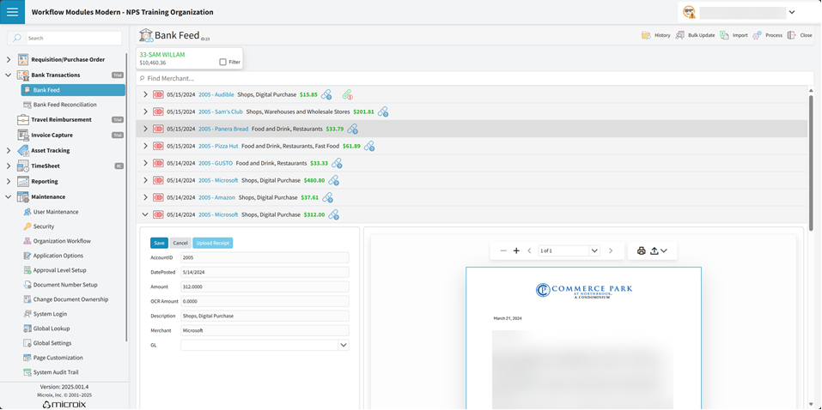This screenshot has height=410, width=822.
Task: Enable the Filter checkbox
Action: click(222, 62)
